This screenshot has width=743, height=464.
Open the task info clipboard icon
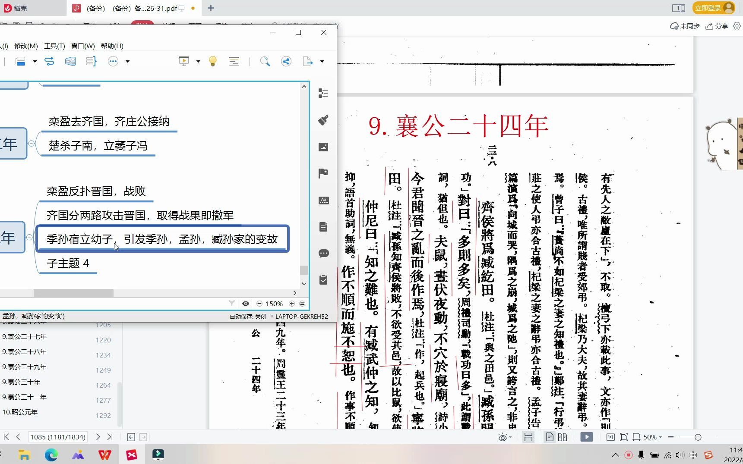[x=323, y=280]
